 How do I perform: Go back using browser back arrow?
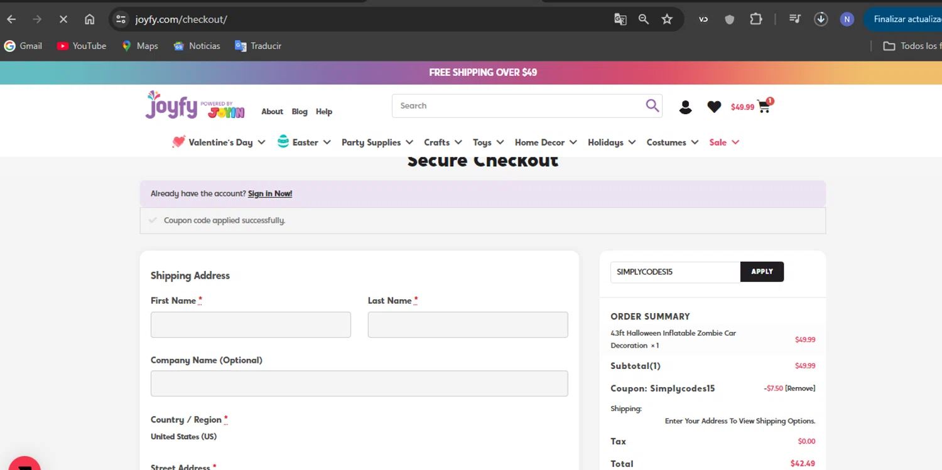11,19
